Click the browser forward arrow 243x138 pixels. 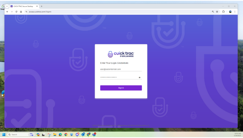pos(12,12)
